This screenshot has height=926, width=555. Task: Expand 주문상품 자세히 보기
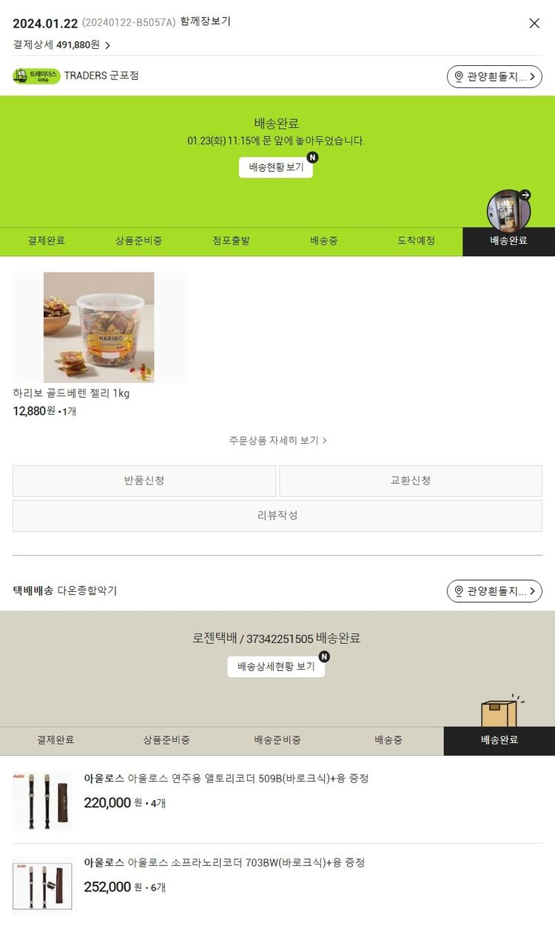(x=277, y=440)
